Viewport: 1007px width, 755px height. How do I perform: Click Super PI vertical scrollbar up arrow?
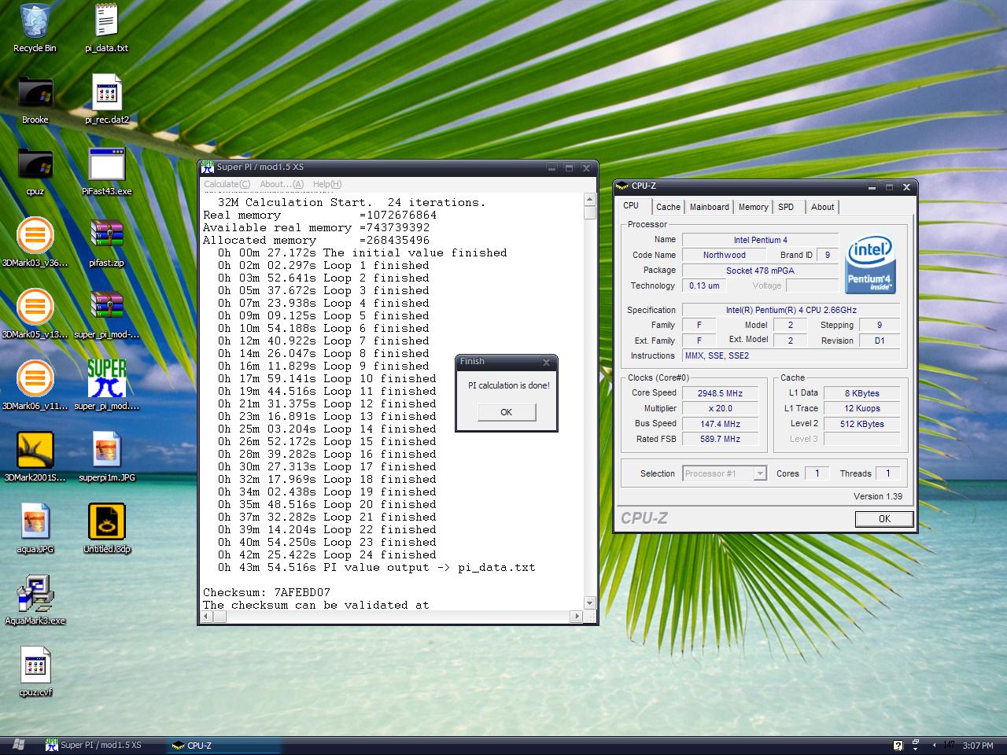589,200
